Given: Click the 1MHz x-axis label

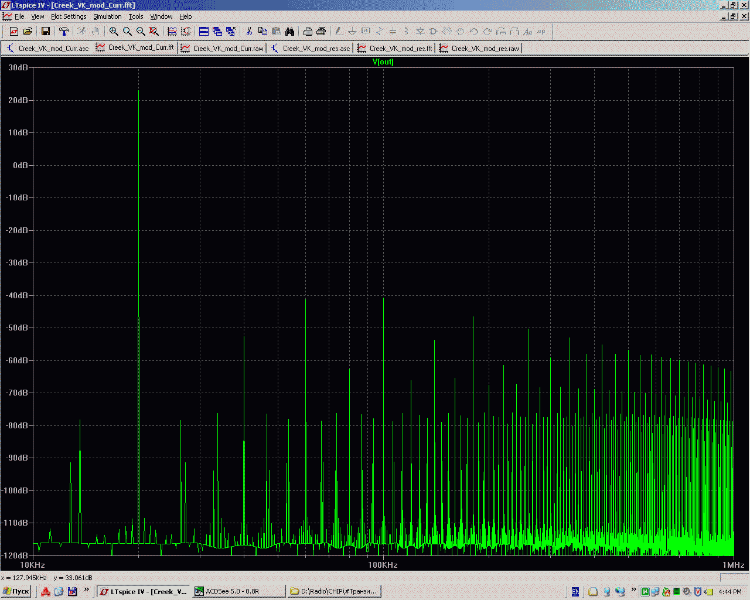Looking at the screenshot, I should pyautogui.click(x=733, y=565).
